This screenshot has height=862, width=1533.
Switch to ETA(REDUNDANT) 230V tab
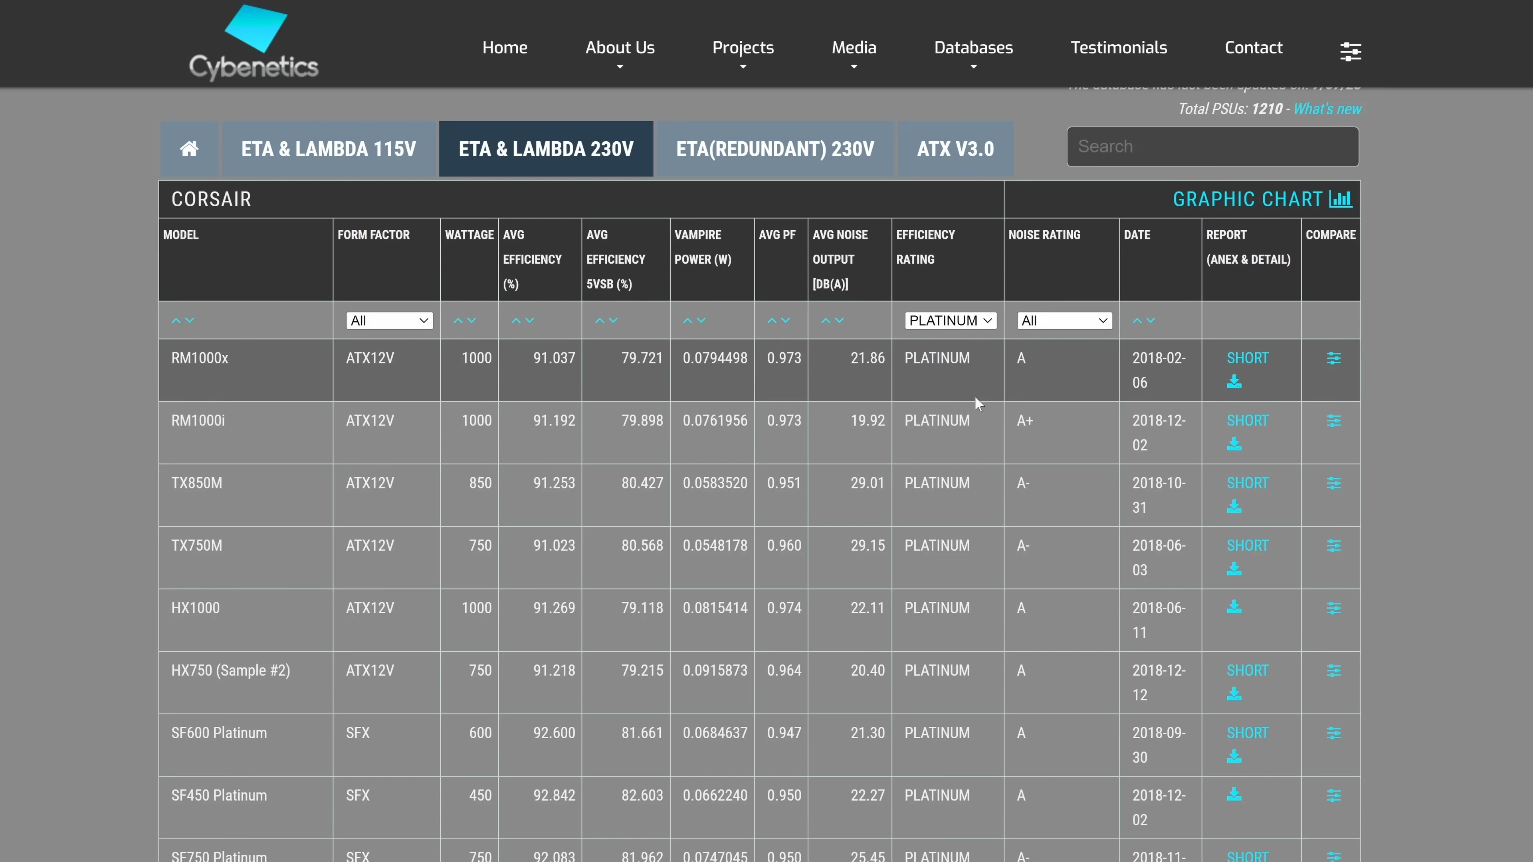click(x=775, y=149)
